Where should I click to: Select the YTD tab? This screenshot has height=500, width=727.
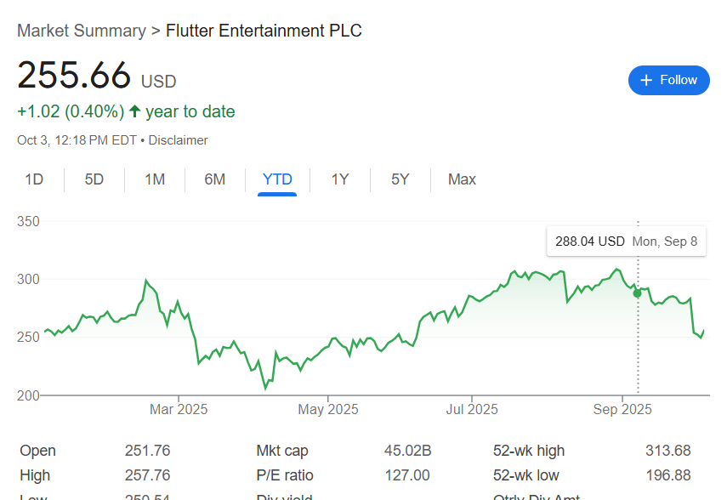click(277, 179)
